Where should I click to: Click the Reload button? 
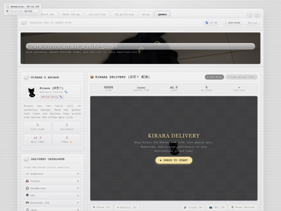pos(252,22)
